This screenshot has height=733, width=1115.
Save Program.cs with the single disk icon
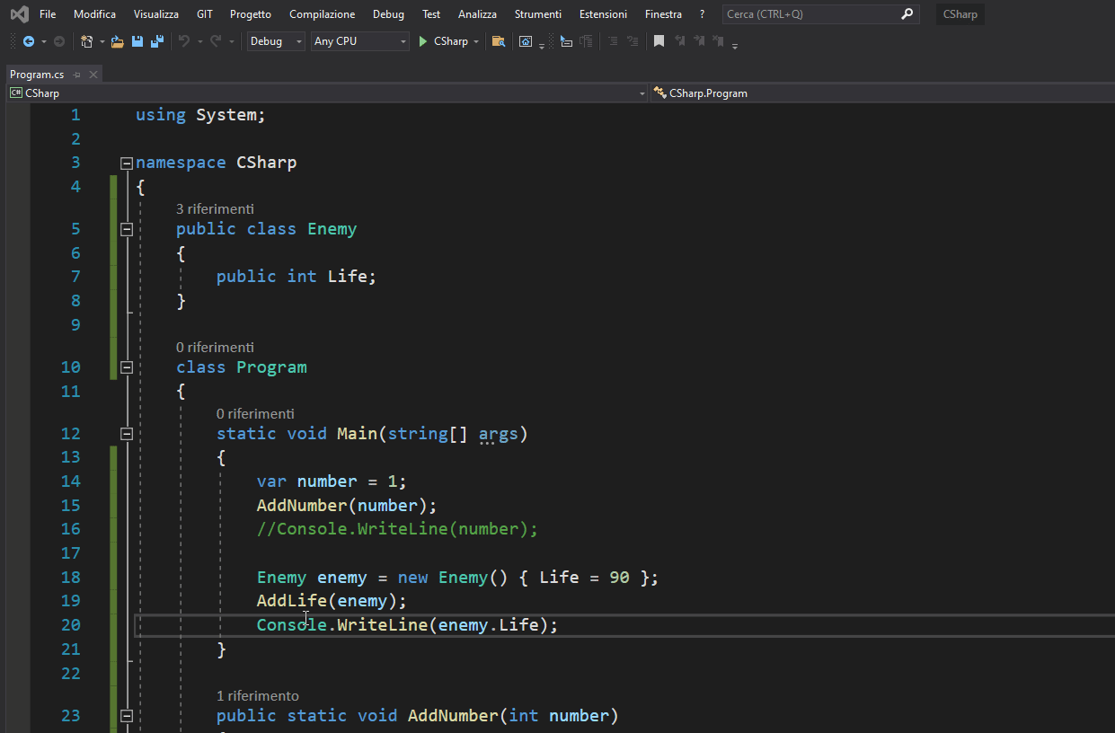point(137,41)
